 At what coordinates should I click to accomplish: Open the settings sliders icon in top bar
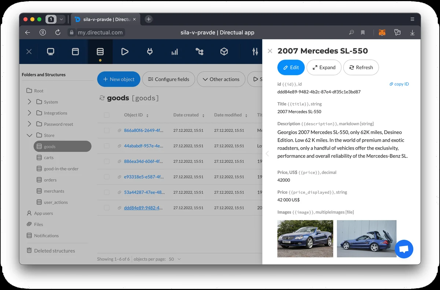255,52
